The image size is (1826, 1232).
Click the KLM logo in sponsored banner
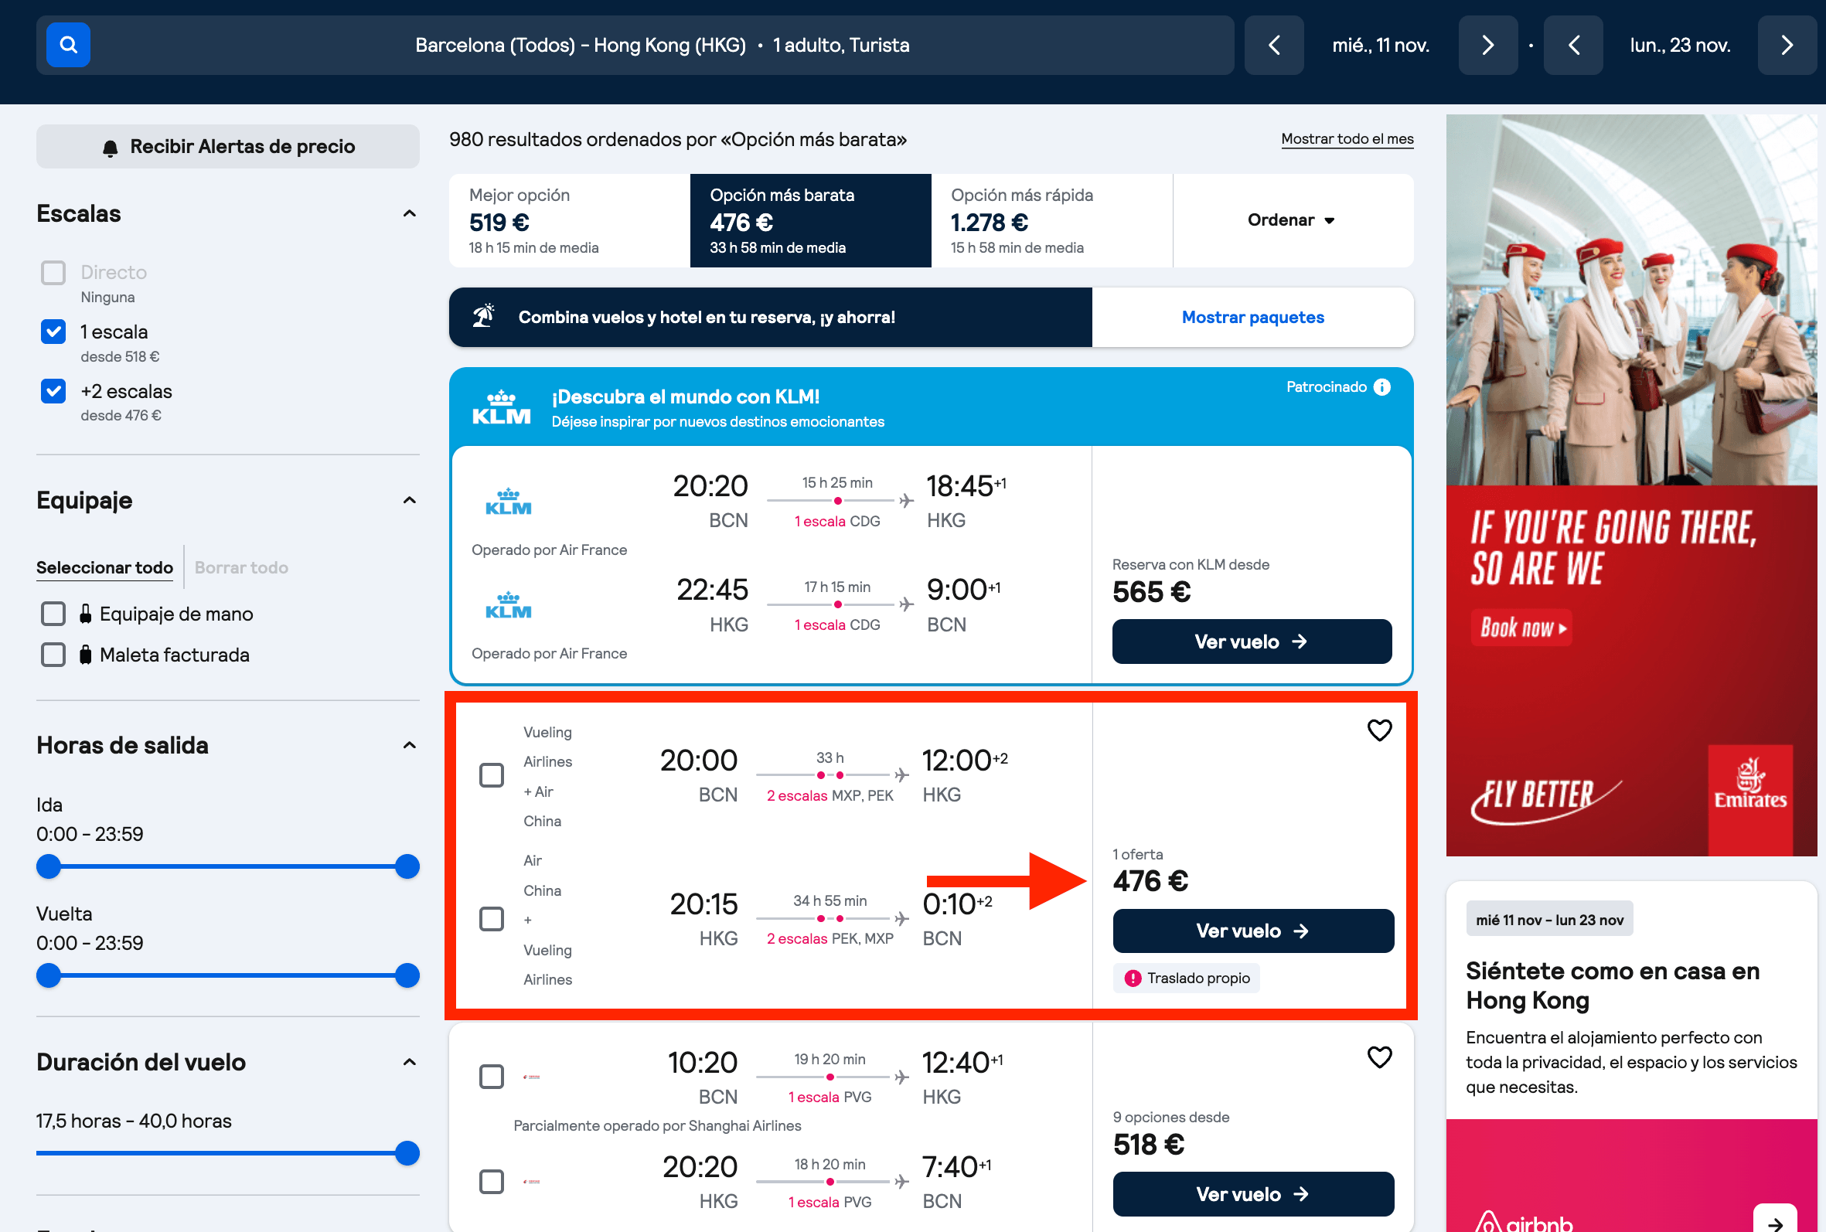click(501, 407)
